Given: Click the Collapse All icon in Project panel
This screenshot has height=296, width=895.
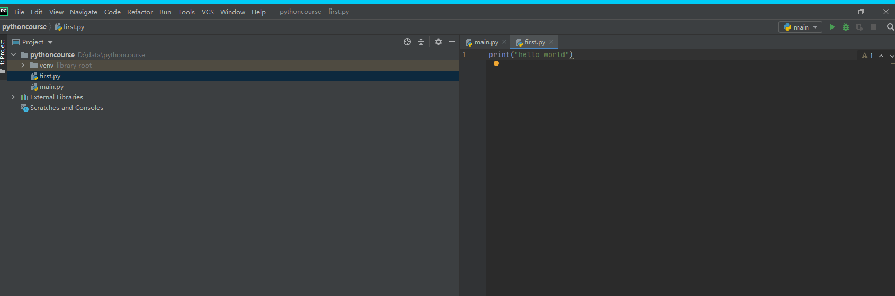Looking at the screenshot, I should pyautogui.click(x=421, y=42).
